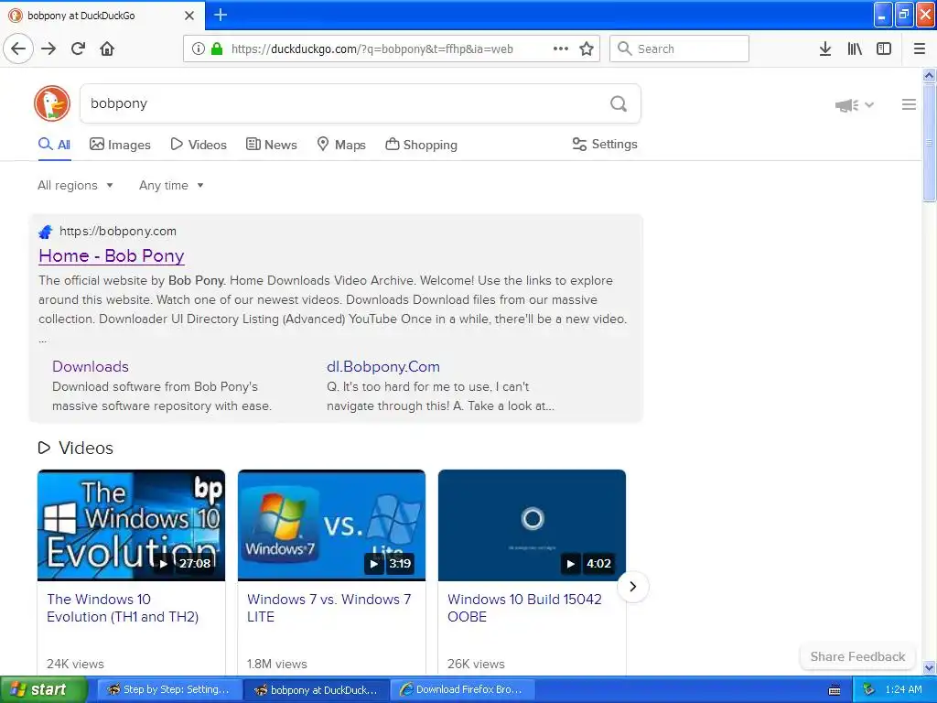The image size is (937, 703).
Task: Switch to the Videos tab
Action: 199,145
